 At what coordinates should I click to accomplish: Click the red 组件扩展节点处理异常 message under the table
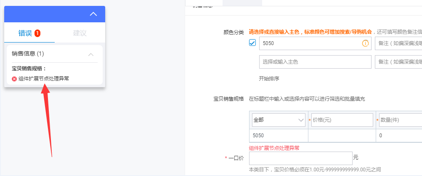[x=274, y=148]
